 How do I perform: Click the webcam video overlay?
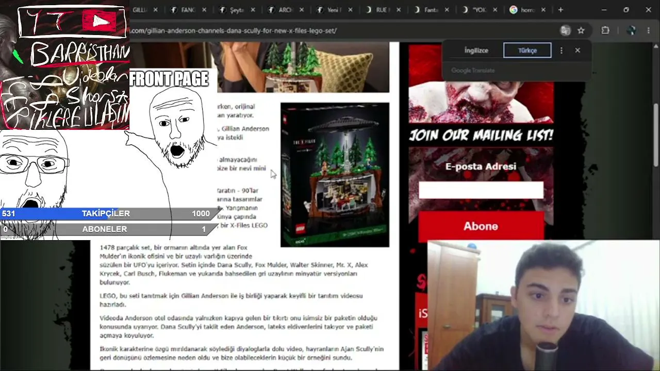543,306
